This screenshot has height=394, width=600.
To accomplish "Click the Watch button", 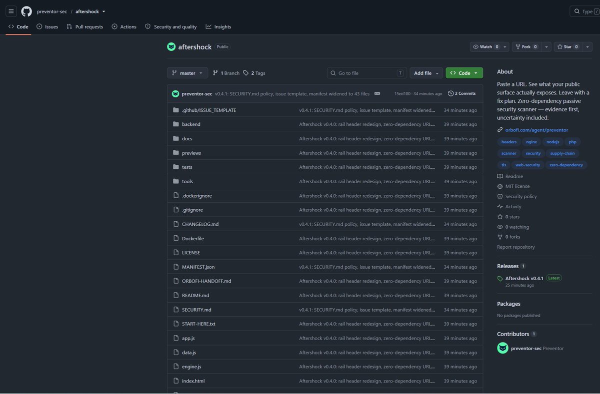I will pyautogui.click(x=485, y=47).
